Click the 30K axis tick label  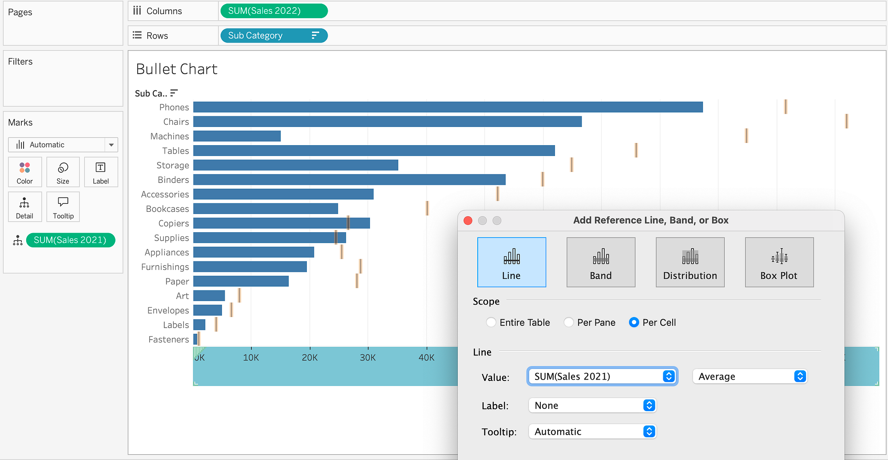click(x=368, y=357)
